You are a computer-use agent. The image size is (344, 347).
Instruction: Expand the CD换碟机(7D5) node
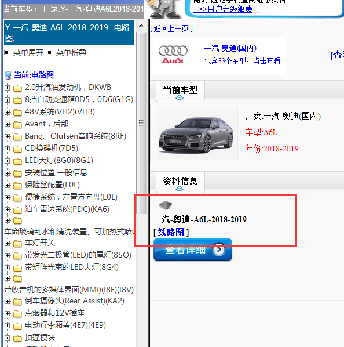[7, 149]
